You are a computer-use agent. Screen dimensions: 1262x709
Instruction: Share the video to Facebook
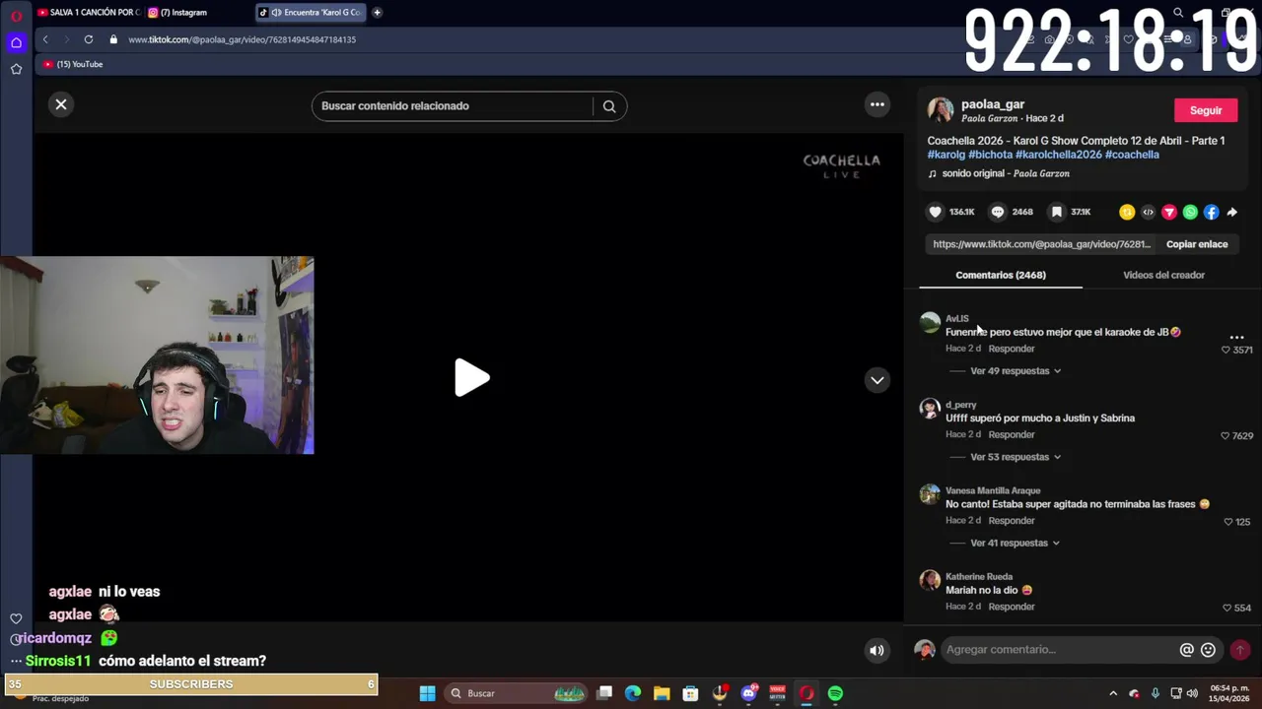tap(1211, 212)
